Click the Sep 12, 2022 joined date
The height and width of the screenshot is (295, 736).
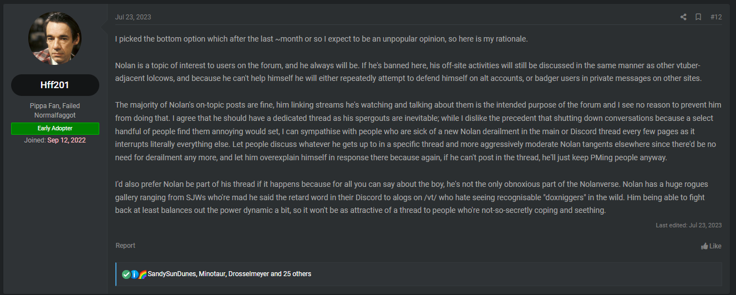[67, 140]
